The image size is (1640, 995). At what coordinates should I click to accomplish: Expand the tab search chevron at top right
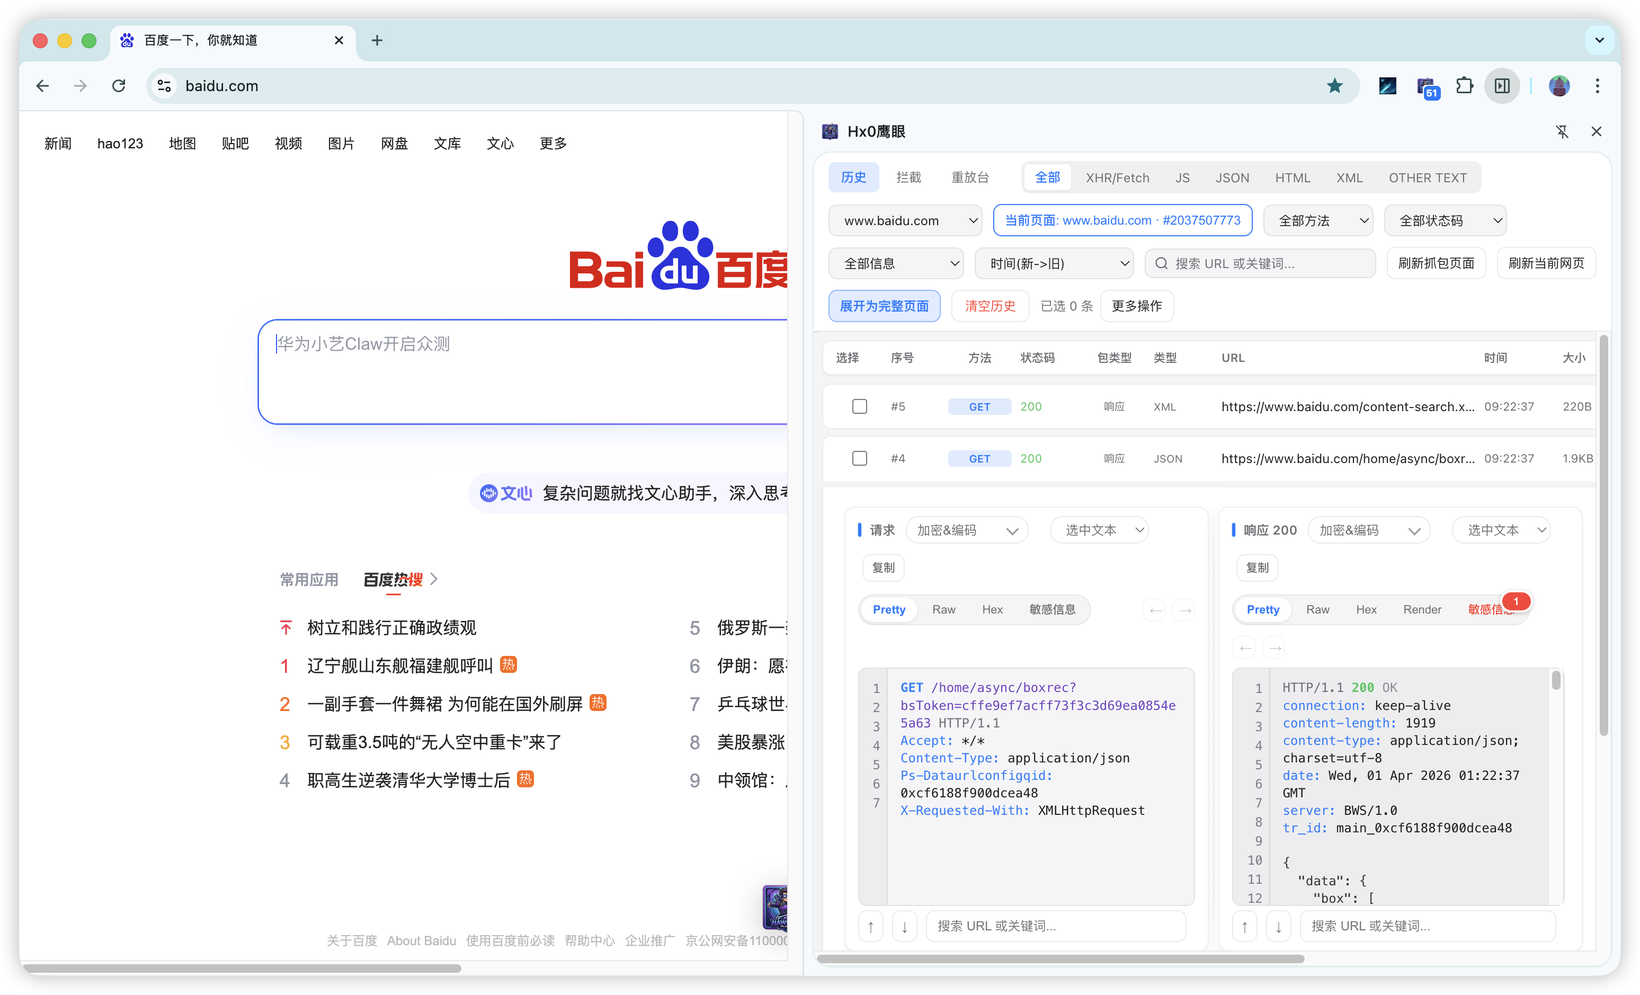(x=1599, y=41)
